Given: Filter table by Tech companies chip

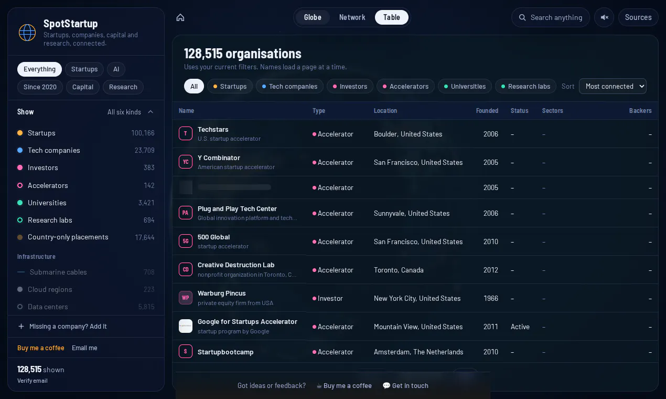Looking at the screenshot, I should (x=289, y=86).
